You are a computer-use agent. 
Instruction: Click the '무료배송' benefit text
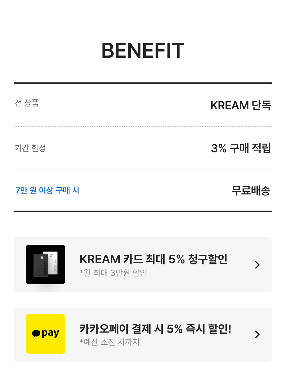click(x=251, y=191)
